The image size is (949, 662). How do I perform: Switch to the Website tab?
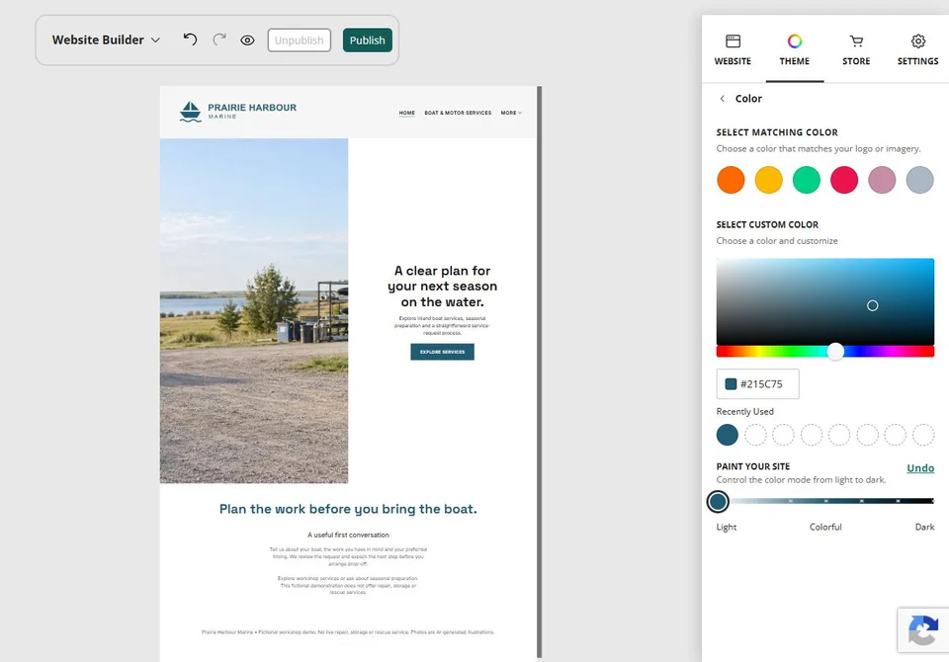pyautogui.click(x=733, y=49)
